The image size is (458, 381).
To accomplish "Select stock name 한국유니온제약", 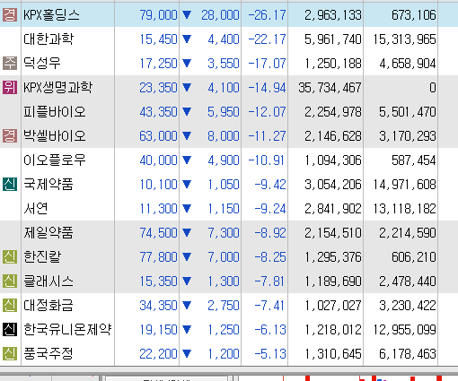I will (x=67, y=330).
